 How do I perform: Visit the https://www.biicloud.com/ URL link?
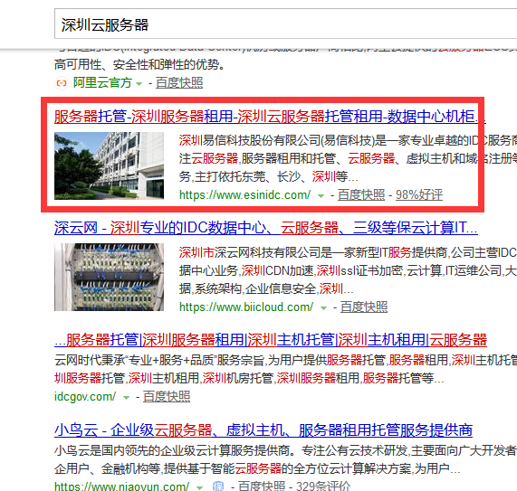click(246, 307)
